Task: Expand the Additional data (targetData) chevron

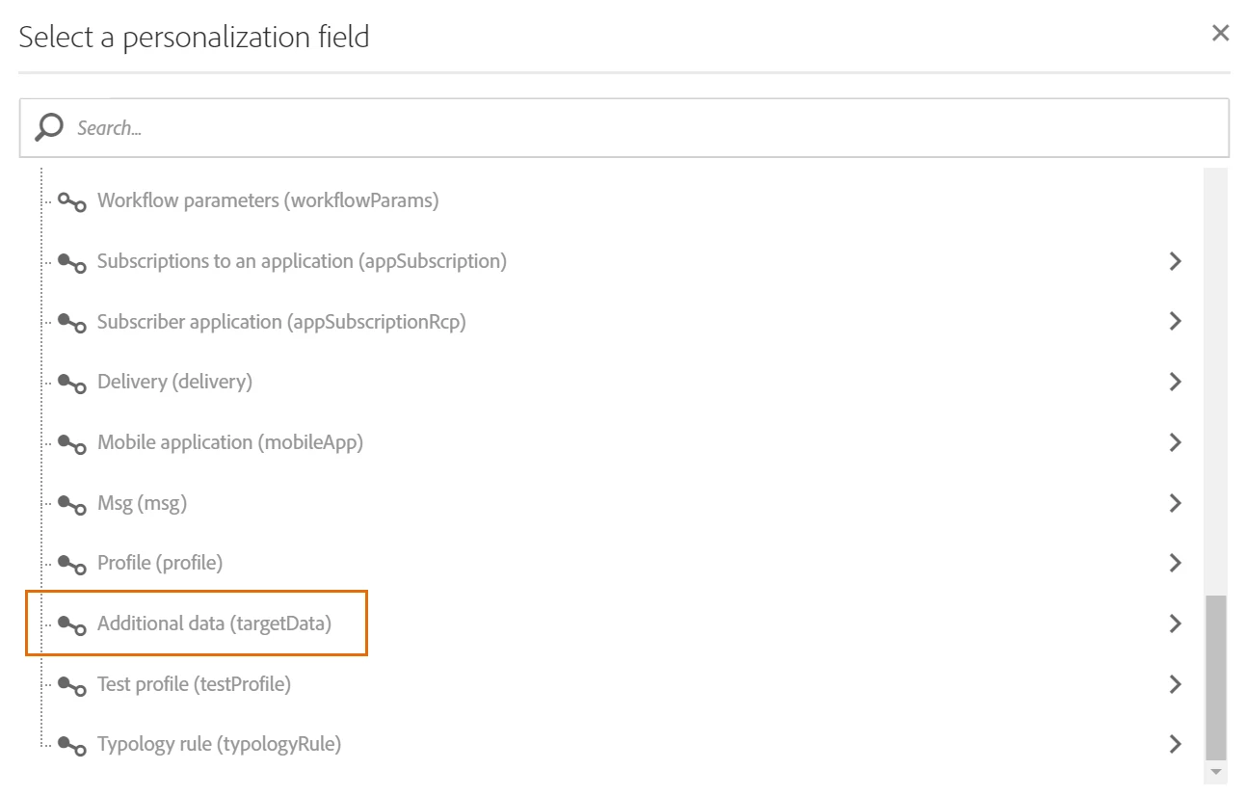Action: click(1175, 624)
